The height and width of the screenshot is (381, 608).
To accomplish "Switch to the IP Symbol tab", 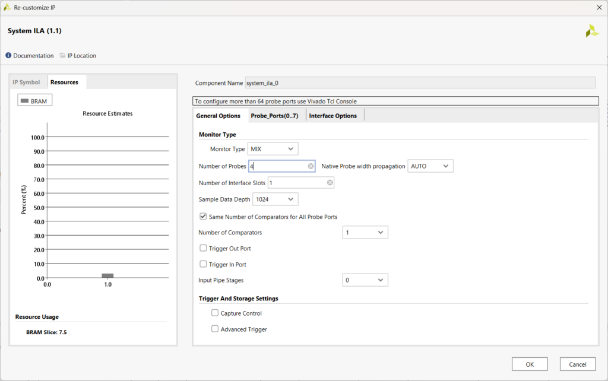I will [x=27, y=82].
